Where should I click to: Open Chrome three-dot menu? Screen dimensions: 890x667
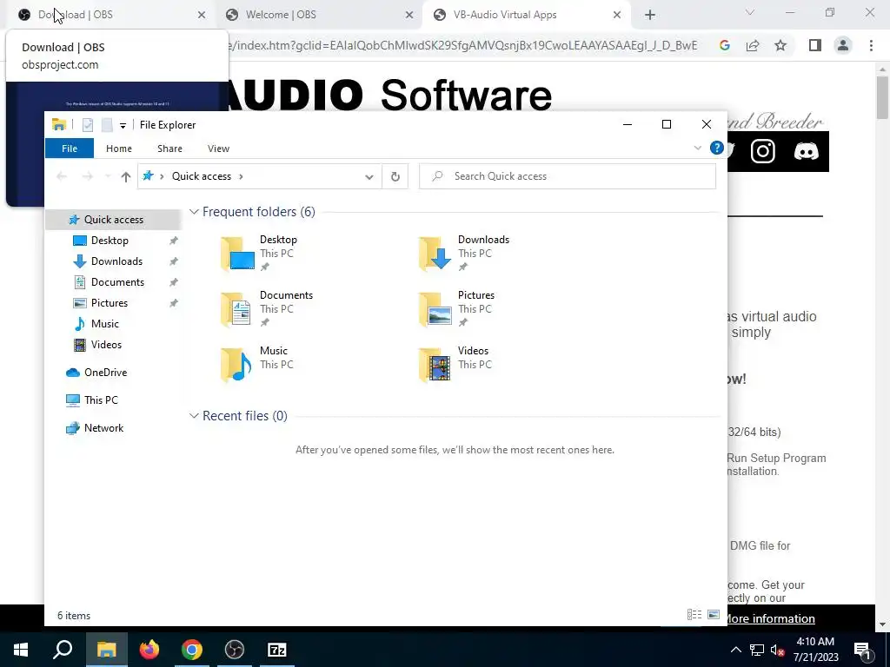pyautogui.click(x=871, y=45)
